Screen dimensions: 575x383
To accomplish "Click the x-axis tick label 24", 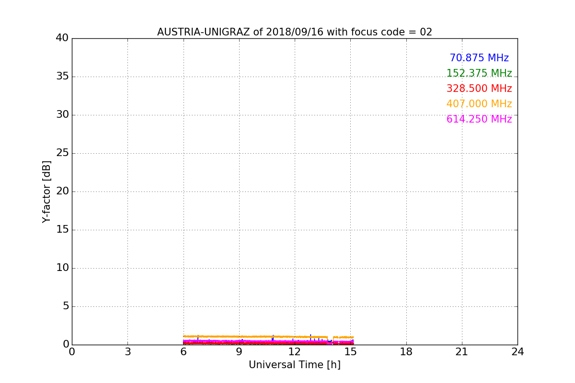I will (x=517, y=351).
